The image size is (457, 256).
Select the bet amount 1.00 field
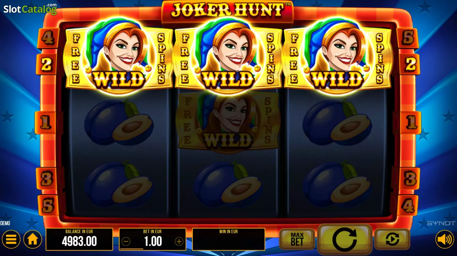click(153, 239)
